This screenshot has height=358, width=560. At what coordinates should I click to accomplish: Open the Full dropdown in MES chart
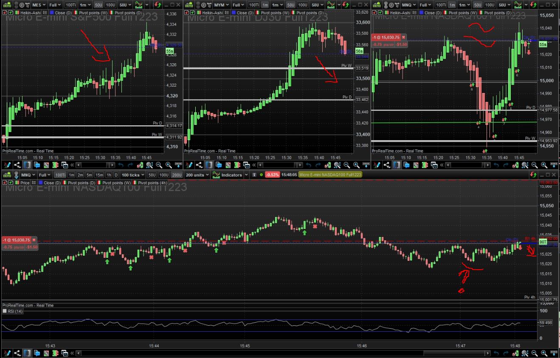55,5
